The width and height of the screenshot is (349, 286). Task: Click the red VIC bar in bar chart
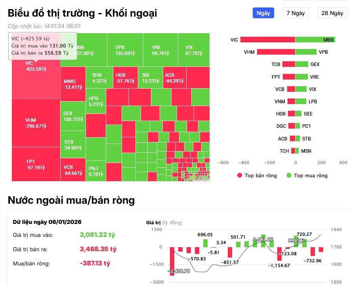[267, 40]
